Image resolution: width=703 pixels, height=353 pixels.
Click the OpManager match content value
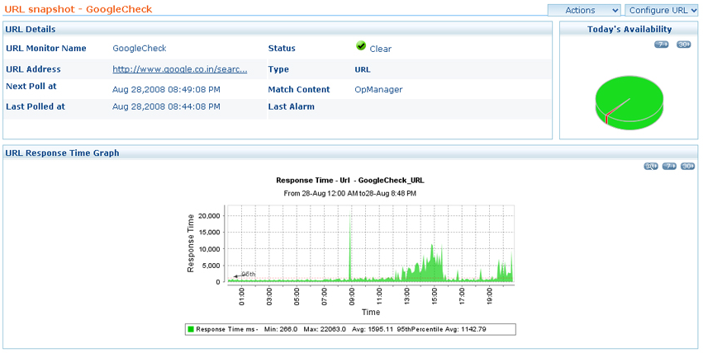tap(378, 89)
